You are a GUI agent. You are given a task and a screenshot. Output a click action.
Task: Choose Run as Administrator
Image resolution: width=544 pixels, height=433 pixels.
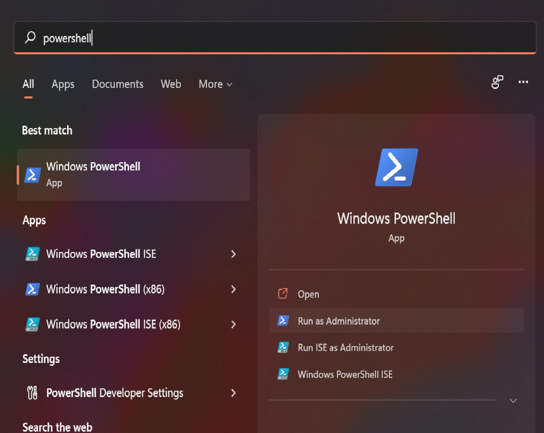(338, 321)
